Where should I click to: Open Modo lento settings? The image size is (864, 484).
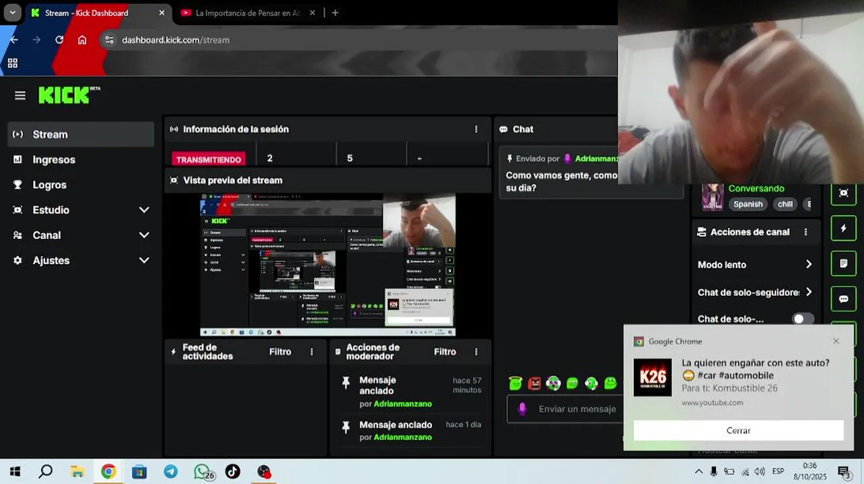coord(756,265)
